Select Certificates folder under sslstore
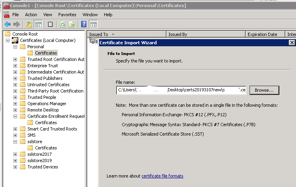This screenshot has width=296, height=187. click(x=46, y=148)
